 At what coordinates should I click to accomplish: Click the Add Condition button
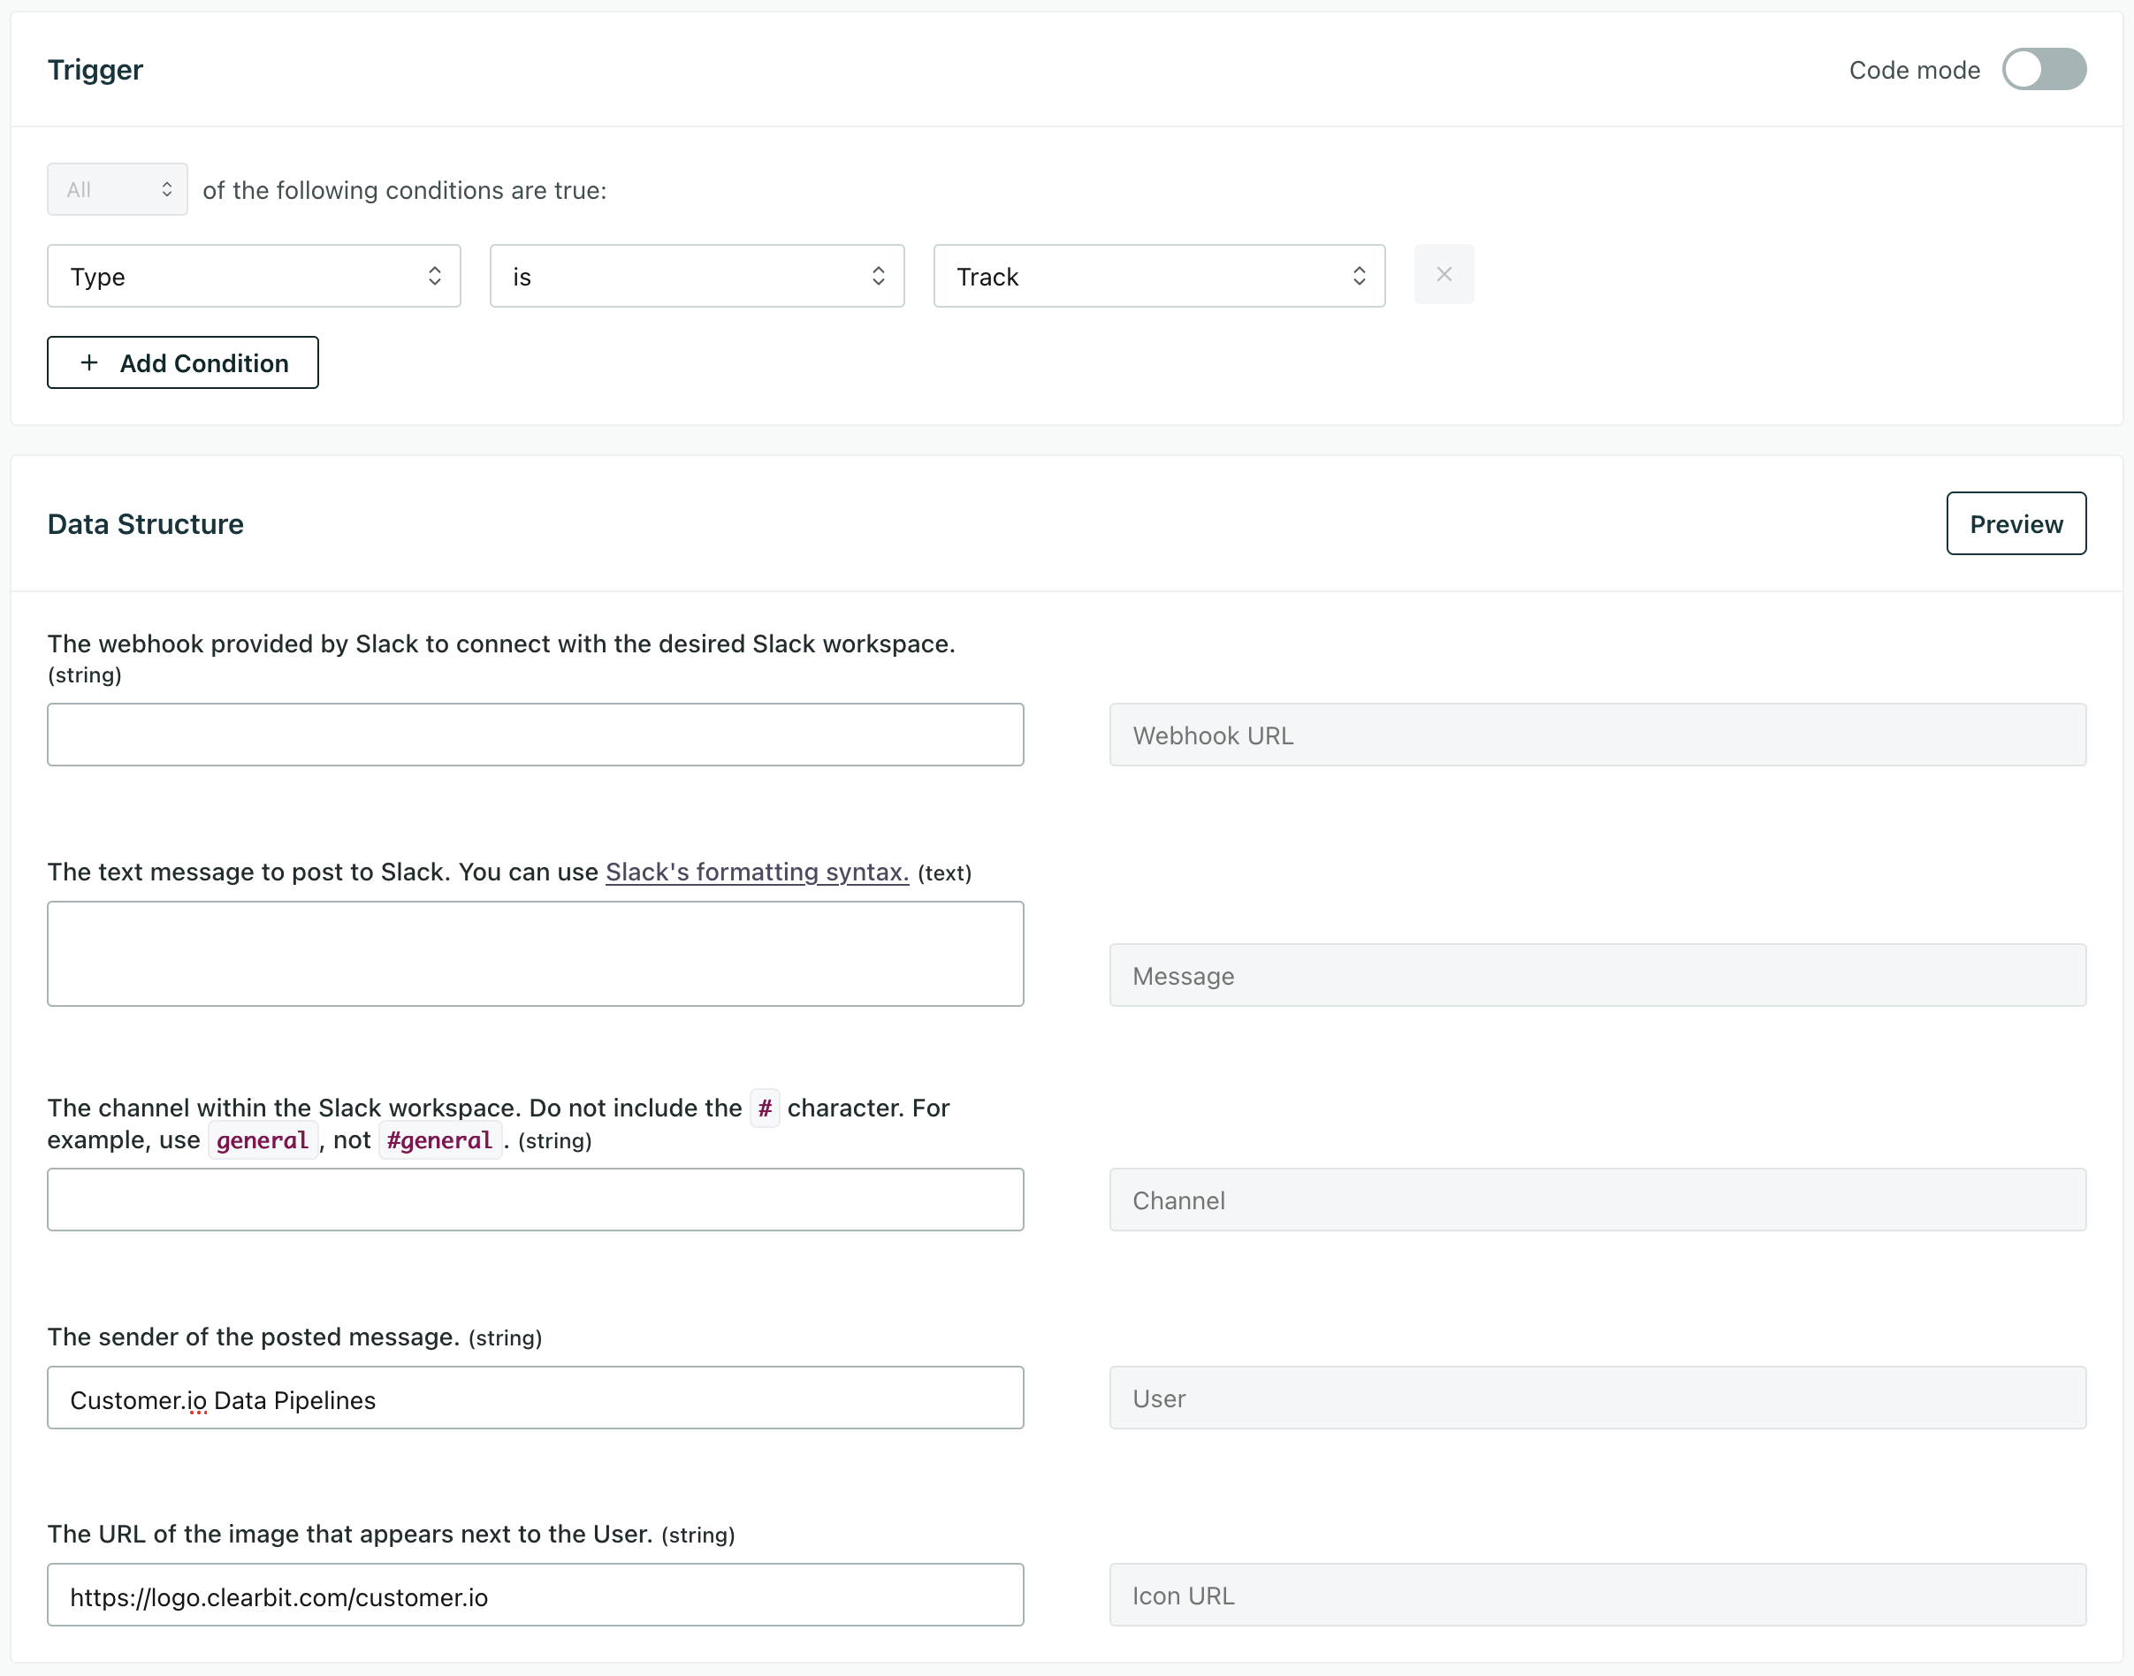click(x=182, y=362)
